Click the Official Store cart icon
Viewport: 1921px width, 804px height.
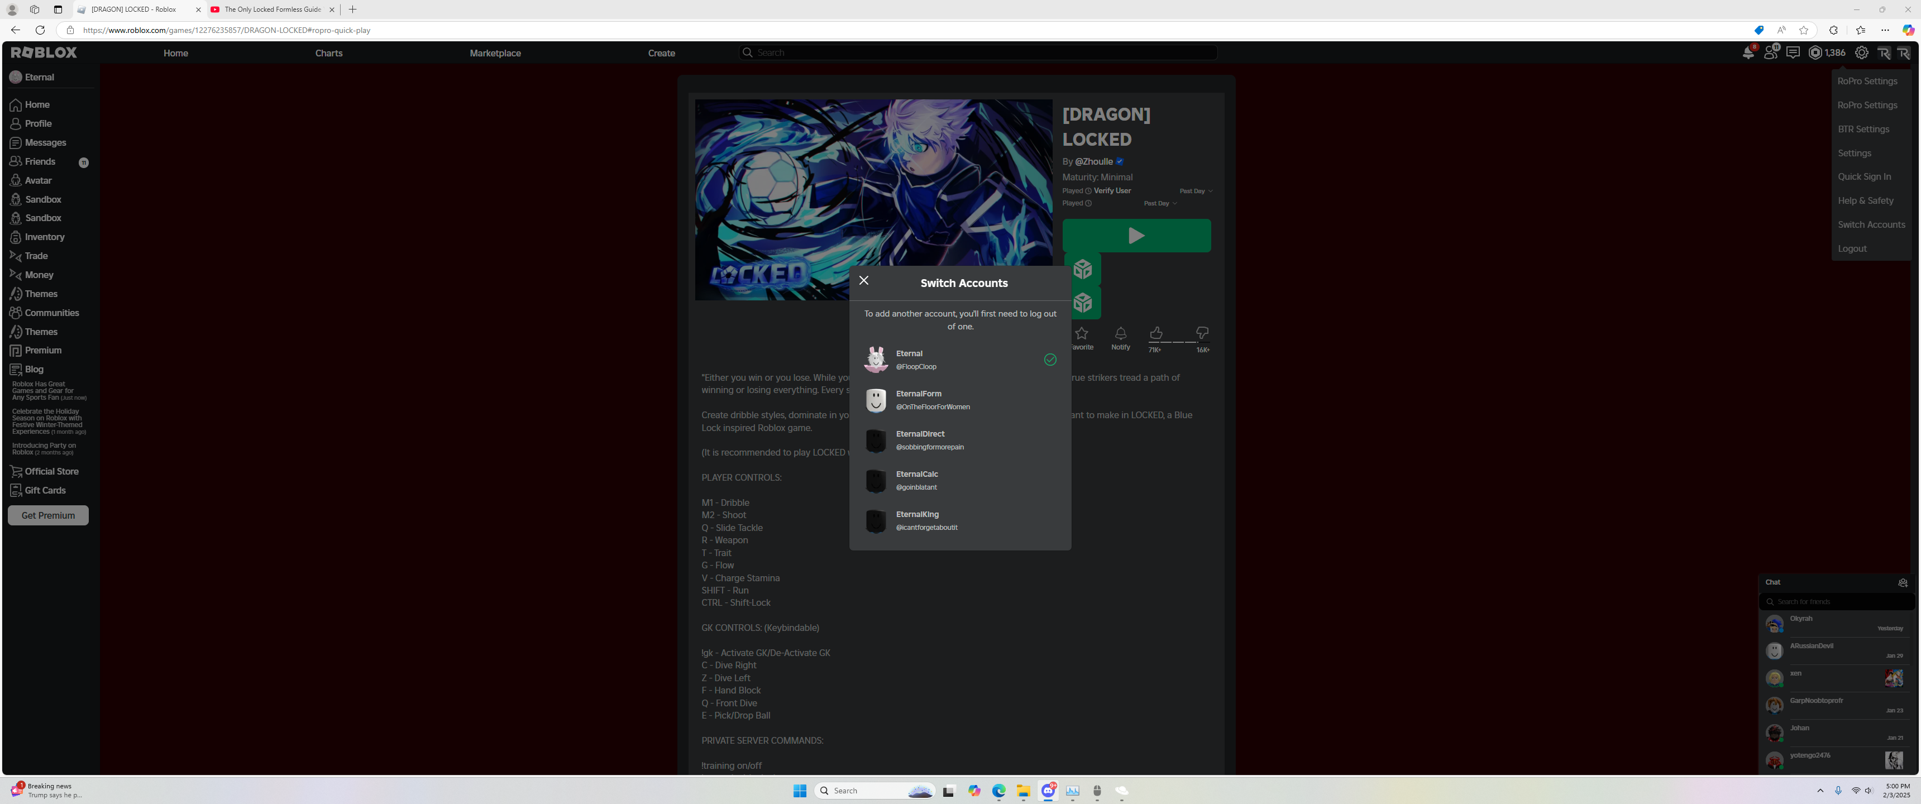point(16,471)
